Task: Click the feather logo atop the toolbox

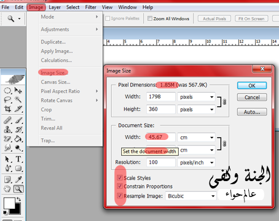Action: click(x=14, y=79)
